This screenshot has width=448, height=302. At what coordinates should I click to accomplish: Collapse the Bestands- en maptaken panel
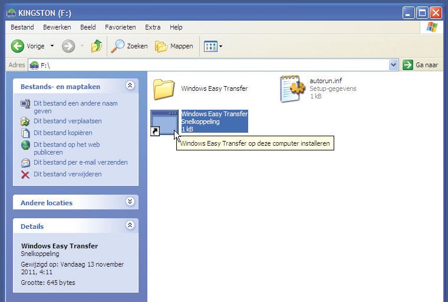130,85
